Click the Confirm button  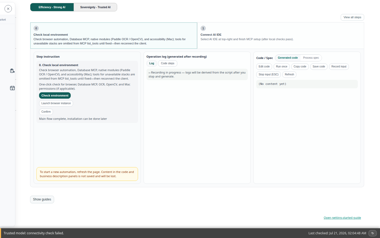(46, 112)
